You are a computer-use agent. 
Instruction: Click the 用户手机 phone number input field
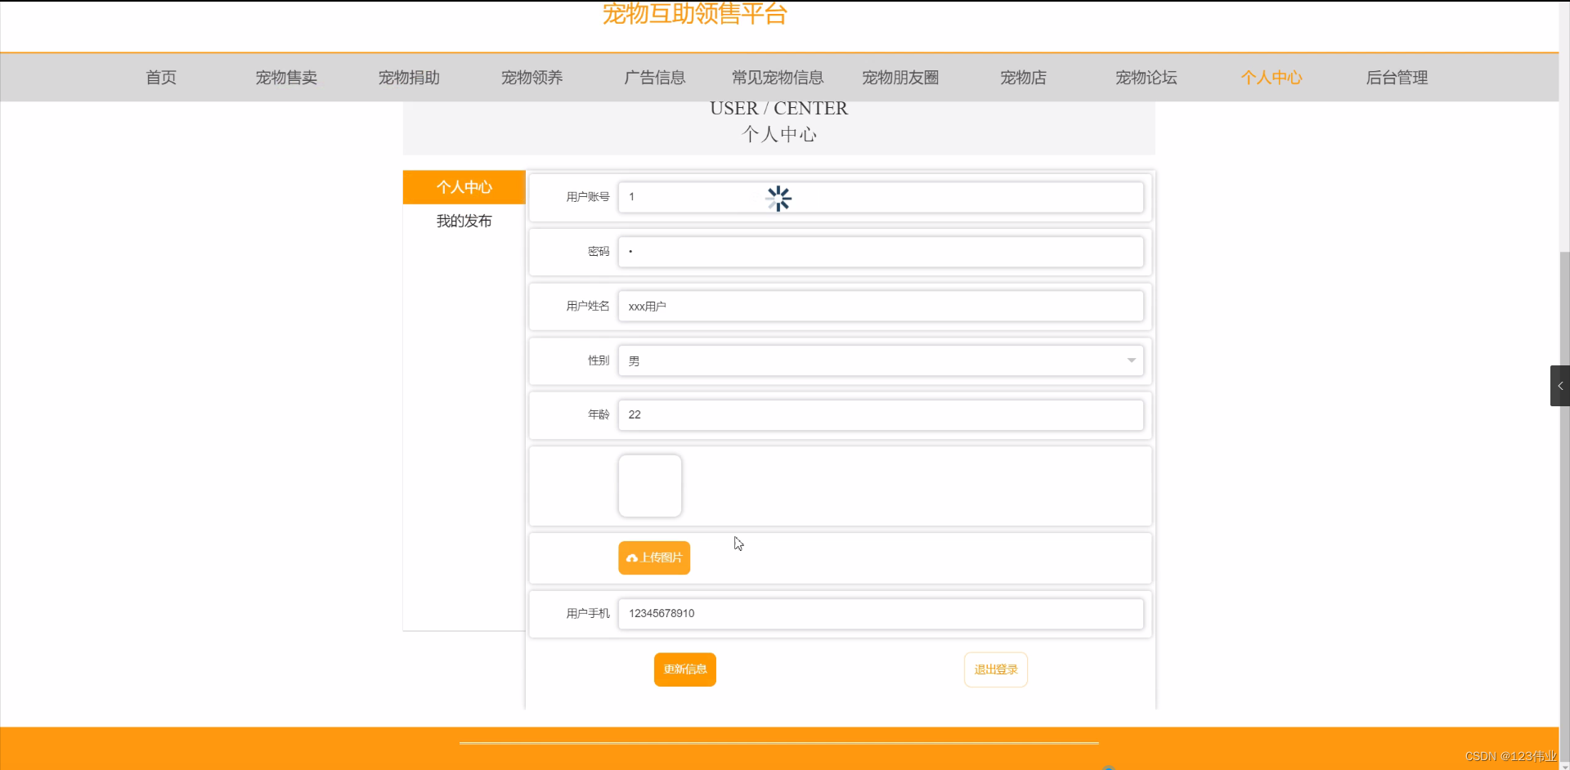(x=881, y=613)
